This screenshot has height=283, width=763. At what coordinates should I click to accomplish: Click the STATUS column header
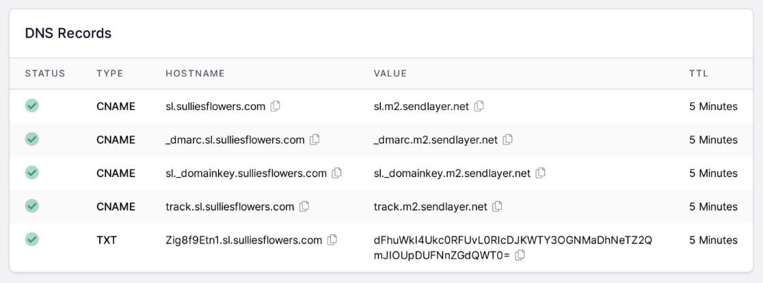point(44,73)
